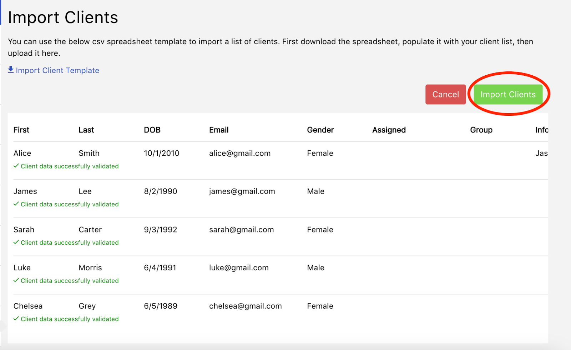This screenshot has height=350, width=571.
Task: Click the validation checkmark under Sarah
Action: coord(16,242)
